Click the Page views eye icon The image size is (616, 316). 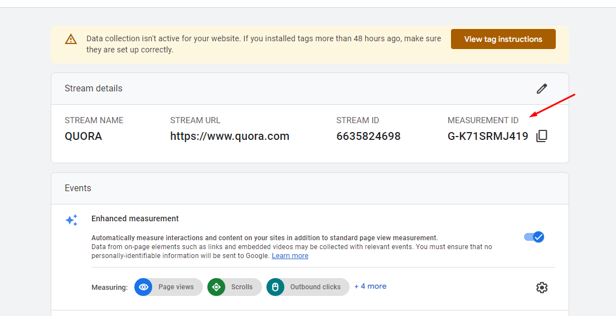click(x=144, y=287)
